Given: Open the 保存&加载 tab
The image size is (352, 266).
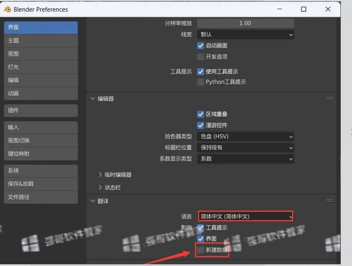Looking at the screenshot, I should pyautogui.click(x=41, y=184).
